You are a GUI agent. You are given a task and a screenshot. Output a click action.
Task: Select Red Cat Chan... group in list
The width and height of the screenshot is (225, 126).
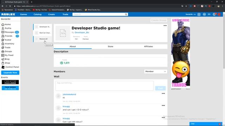point(43,33)
